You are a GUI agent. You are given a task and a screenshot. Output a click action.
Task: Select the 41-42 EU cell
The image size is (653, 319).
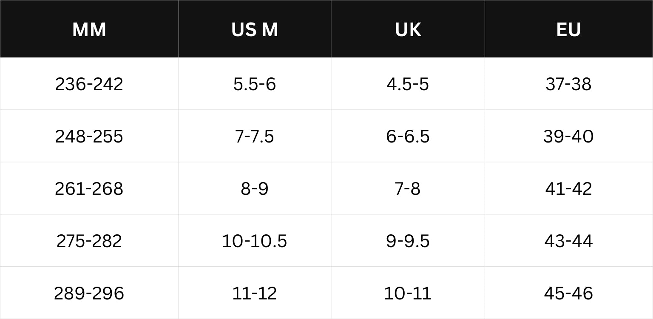tap(569, 188)
